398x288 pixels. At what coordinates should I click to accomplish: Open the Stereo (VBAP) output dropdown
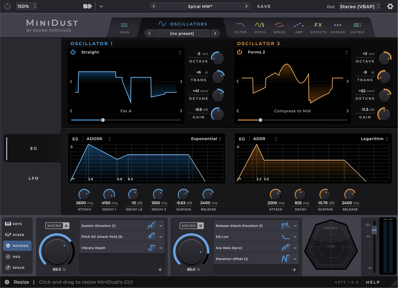click(360, 6)
